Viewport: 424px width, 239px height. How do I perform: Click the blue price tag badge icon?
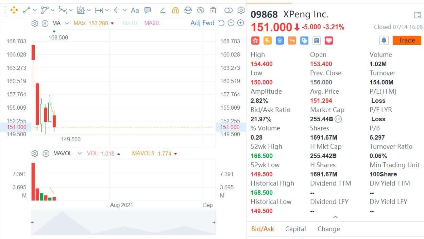(x=304, y=41)
